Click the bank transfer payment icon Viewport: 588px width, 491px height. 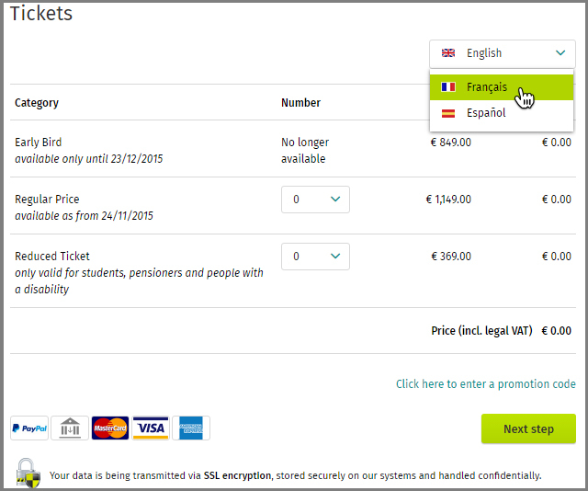pyautogui.click(x=70, y=428)
